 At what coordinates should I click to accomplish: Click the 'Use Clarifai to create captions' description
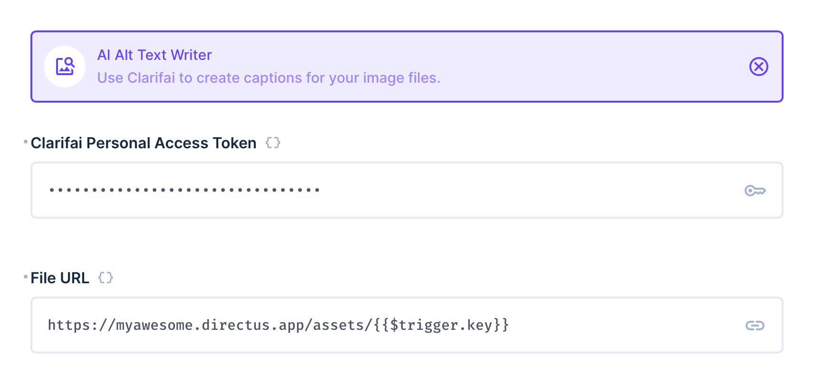pyautogui.click(x=269, y=78)
